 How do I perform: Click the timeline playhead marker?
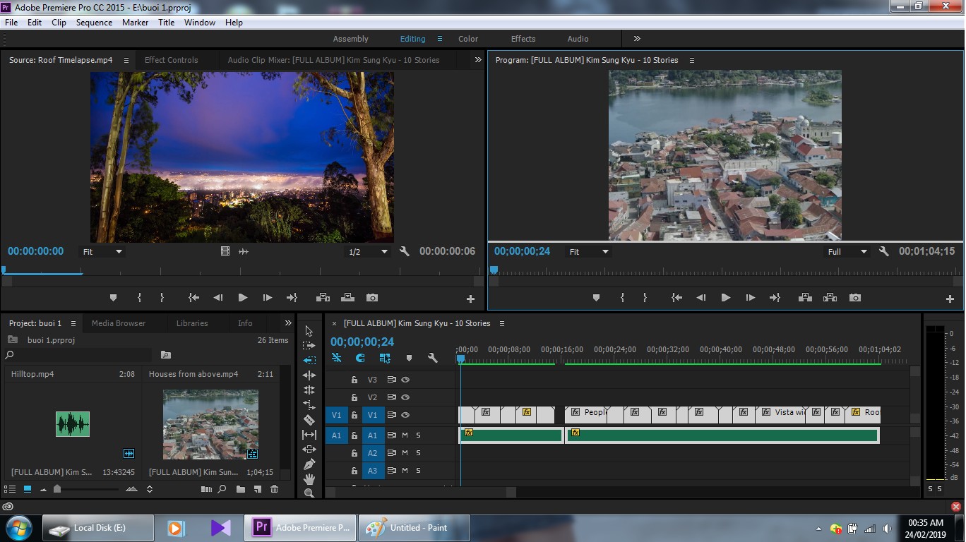tap(460, 359)
